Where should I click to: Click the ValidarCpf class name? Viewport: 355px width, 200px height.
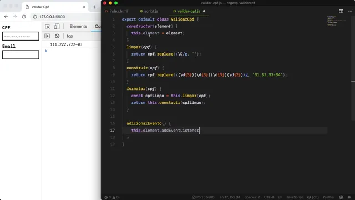(x=182, y=19)
